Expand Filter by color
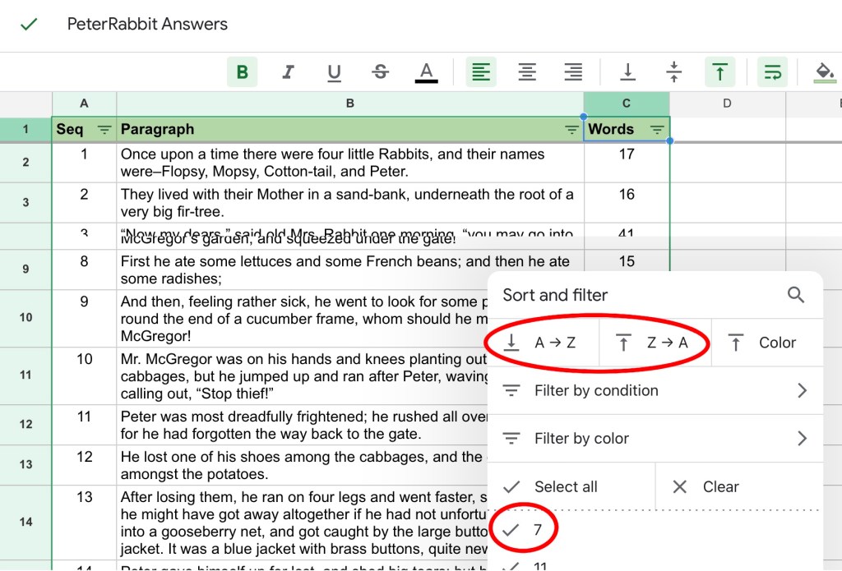Screen dimensions: 842x571 (x=655, y=439)
